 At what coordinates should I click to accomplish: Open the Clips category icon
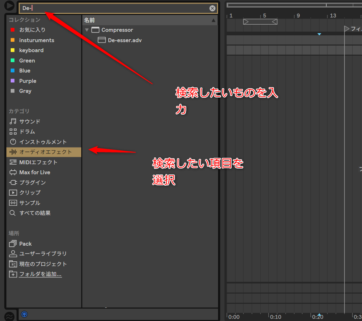(x=13, y=192)
